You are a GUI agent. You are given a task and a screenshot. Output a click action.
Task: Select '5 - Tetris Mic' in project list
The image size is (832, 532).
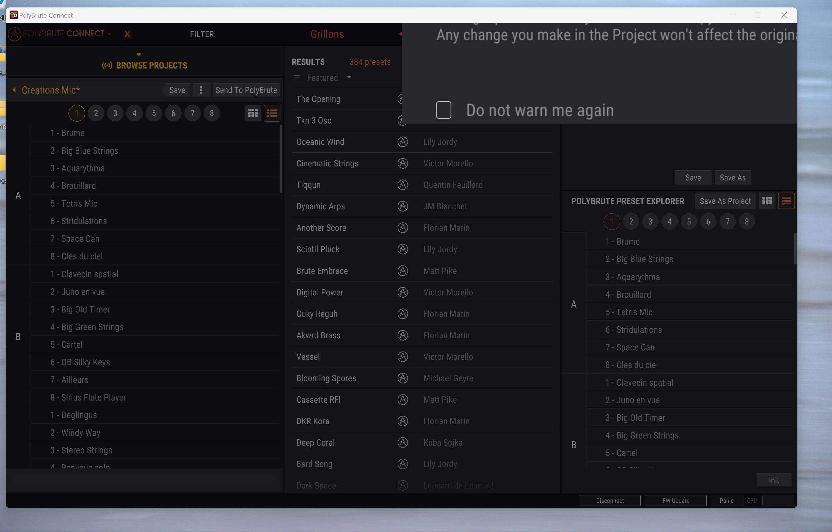point(155,204)
